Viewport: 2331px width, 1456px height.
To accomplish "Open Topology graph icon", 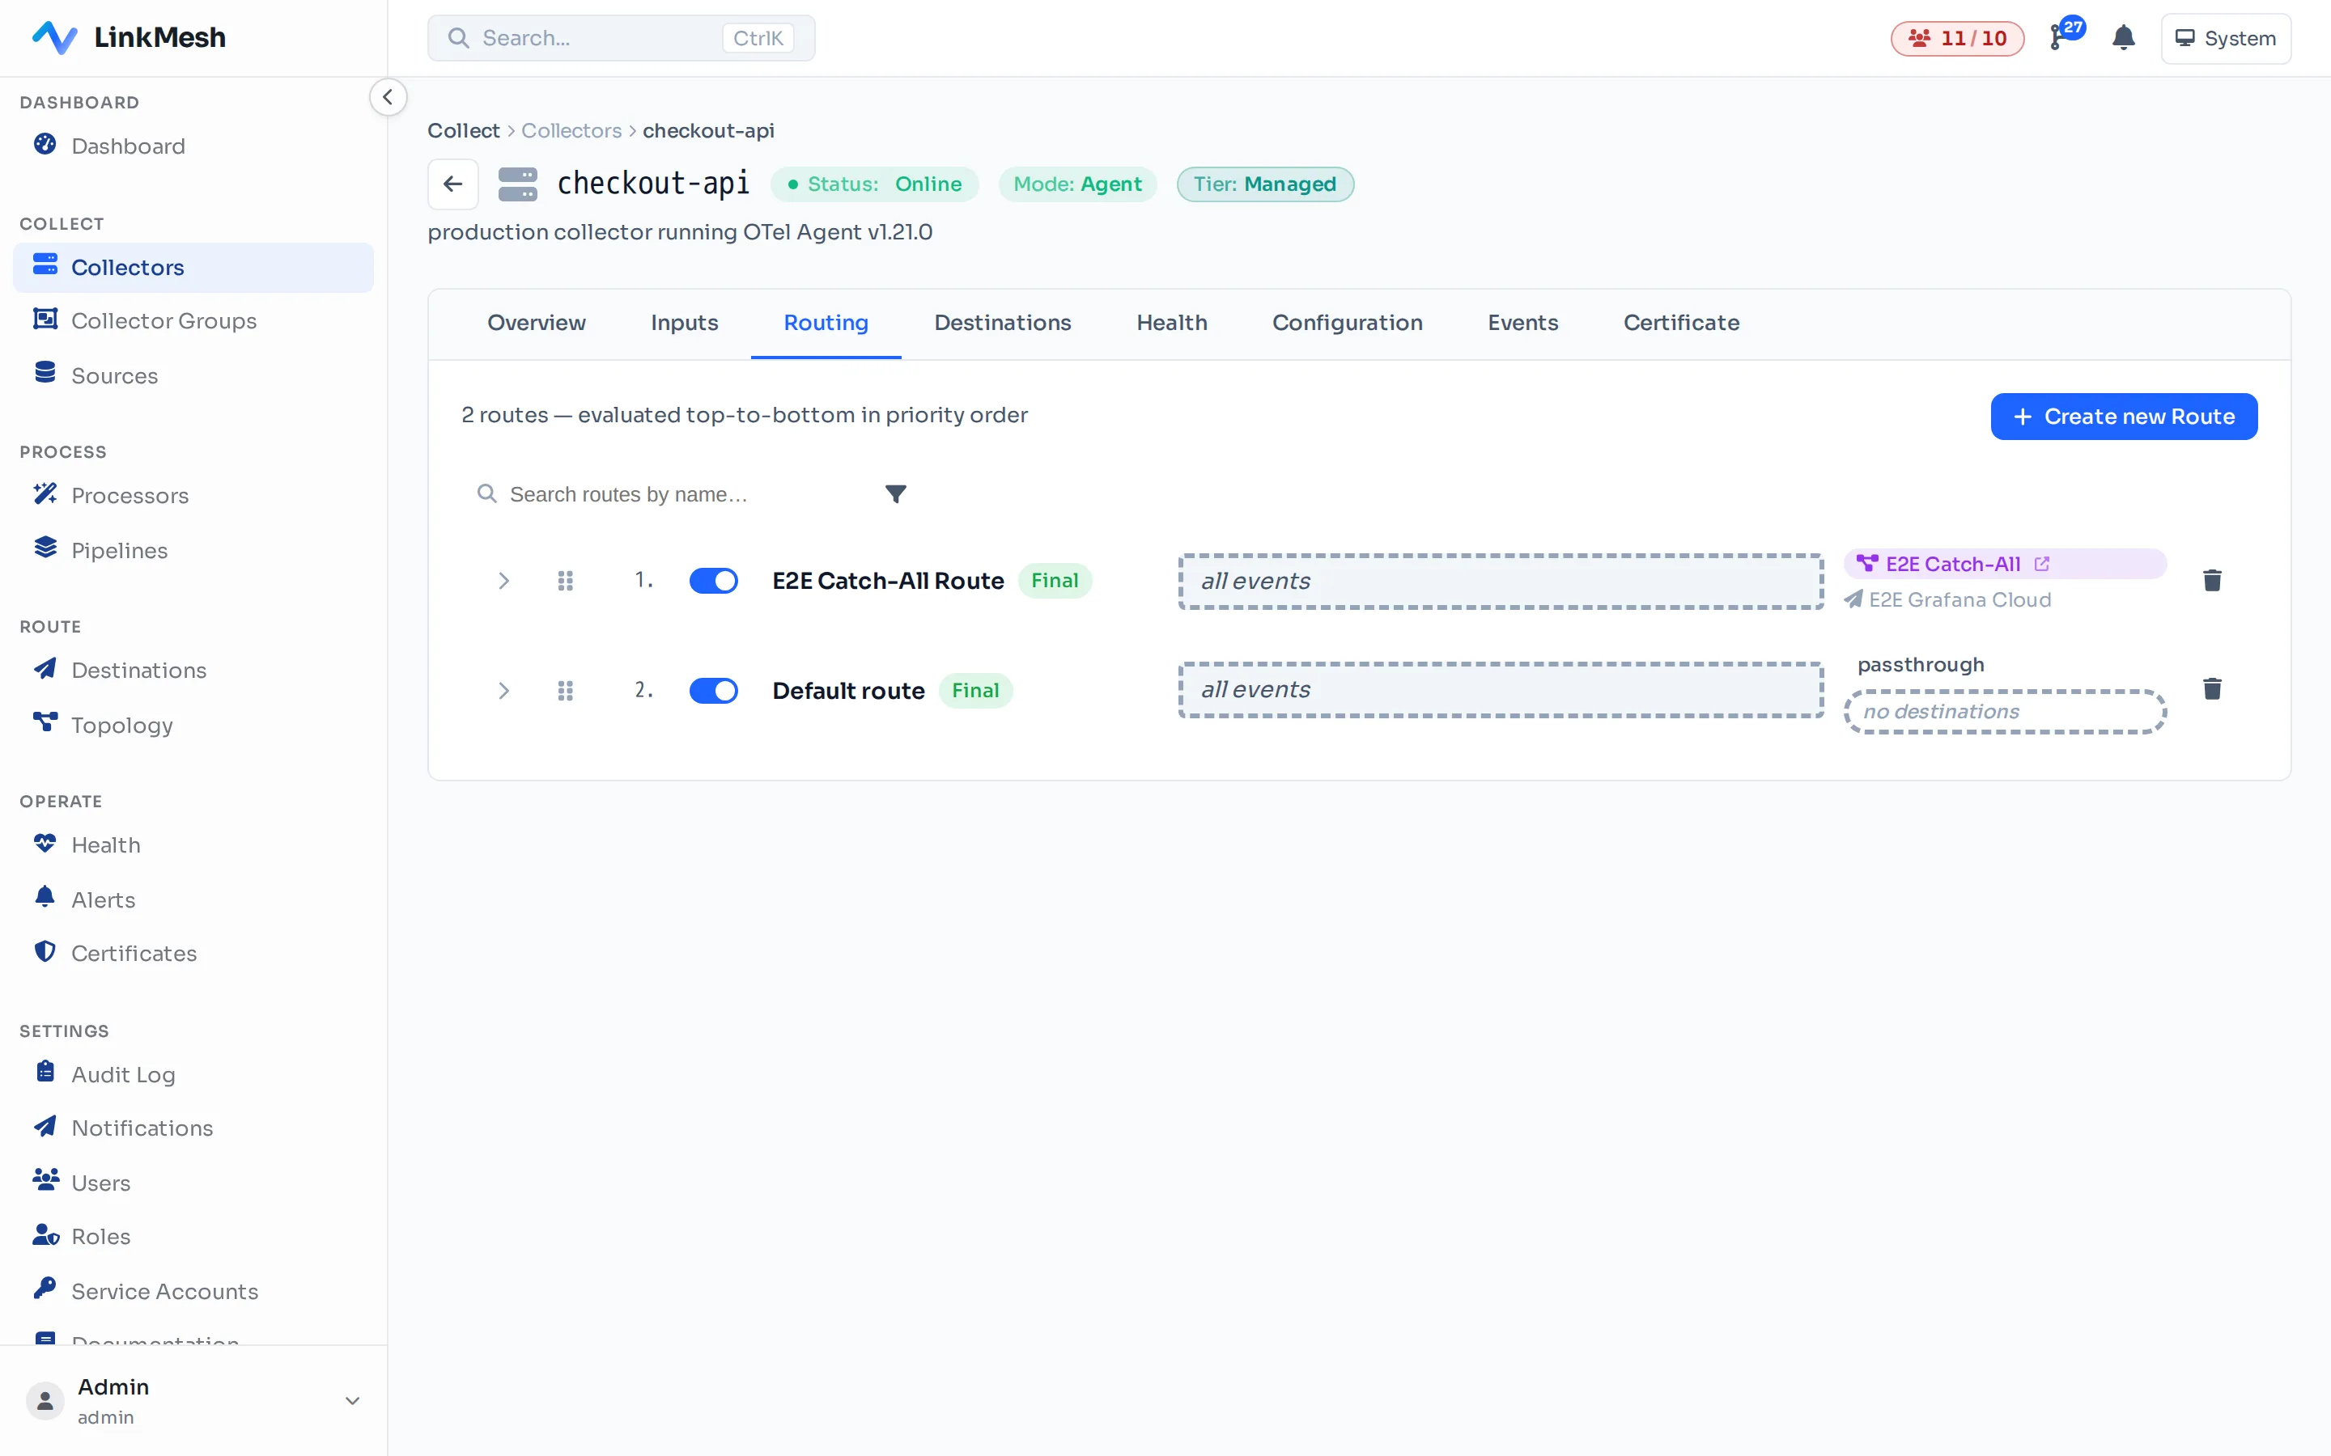I will tap(45, 723).
